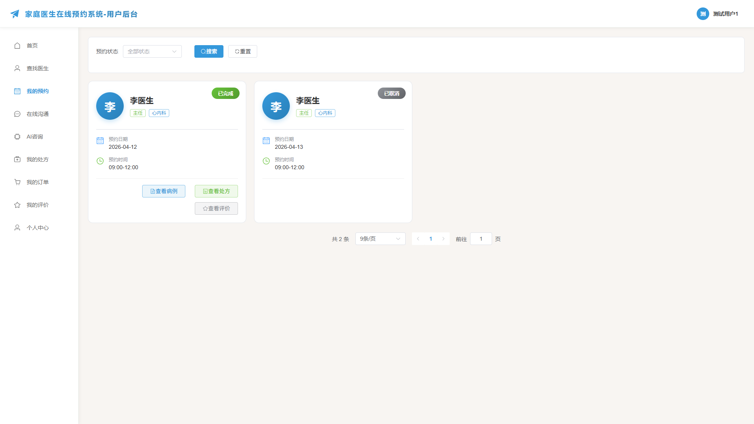Click the medical kit icon beside 我的处方

coord(17,159)
